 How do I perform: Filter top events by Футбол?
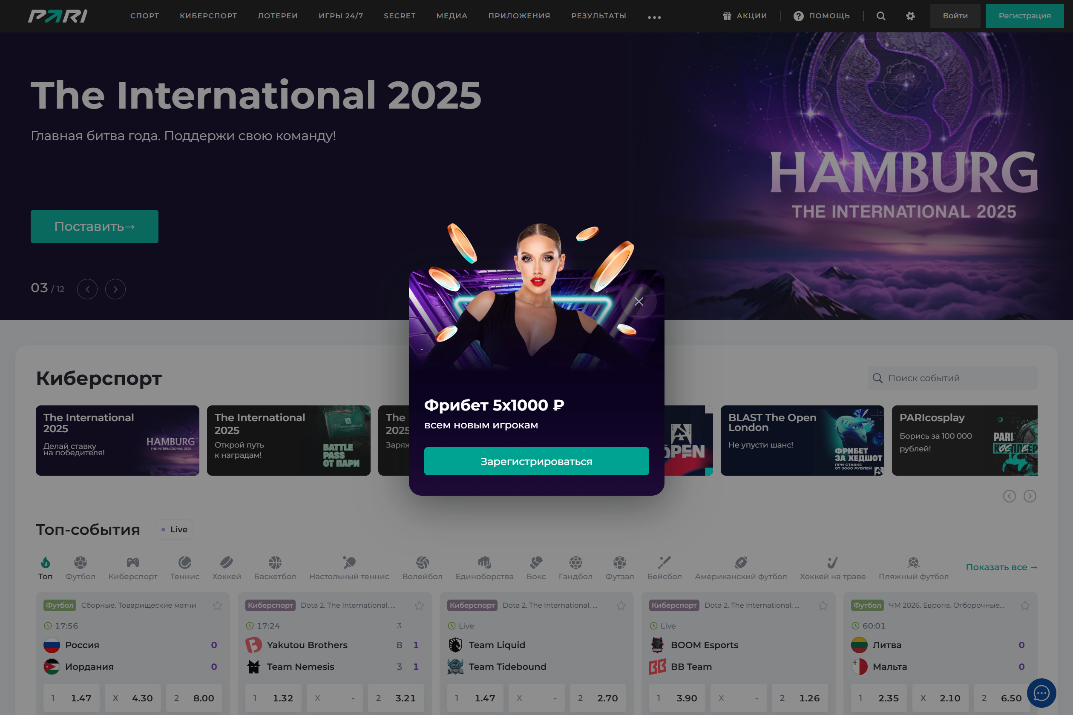click(x=80, y=568)
